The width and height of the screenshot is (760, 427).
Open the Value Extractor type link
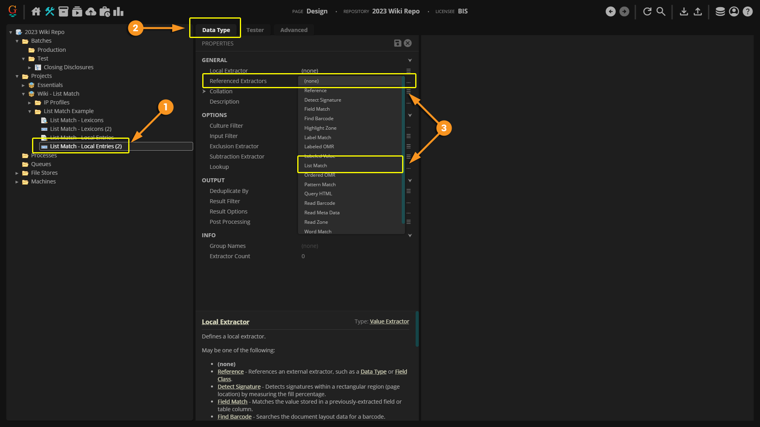[x=389, y=321]
